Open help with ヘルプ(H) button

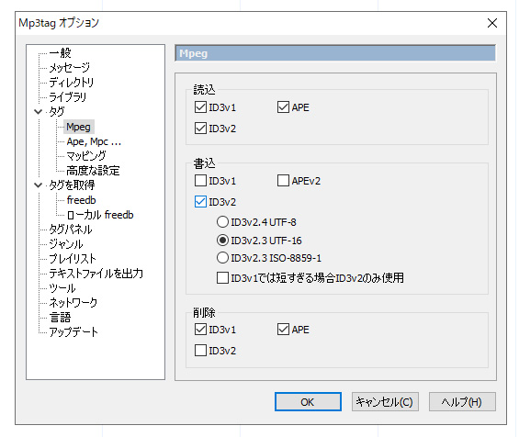click(462, 402)
